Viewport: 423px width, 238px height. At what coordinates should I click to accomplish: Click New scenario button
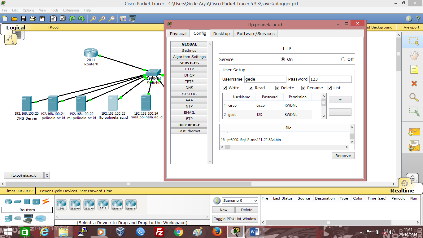pos(224,210)
